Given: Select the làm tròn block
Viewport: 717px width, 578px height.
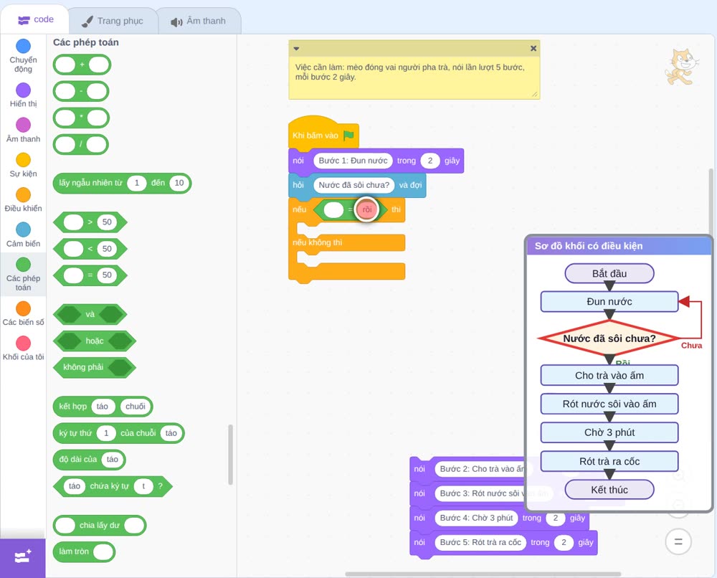Looking at the screenshot, I should click(84, 551).
